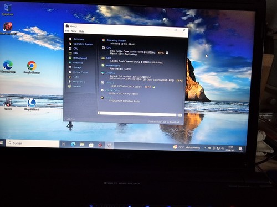Click the CPU heading link in summary pane
This screenshot has width=277, height=207.
pyautogui.click(x=109, y=48)
